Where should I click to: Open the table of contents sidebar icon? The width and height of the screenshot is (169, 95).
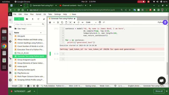pos(10,20)
